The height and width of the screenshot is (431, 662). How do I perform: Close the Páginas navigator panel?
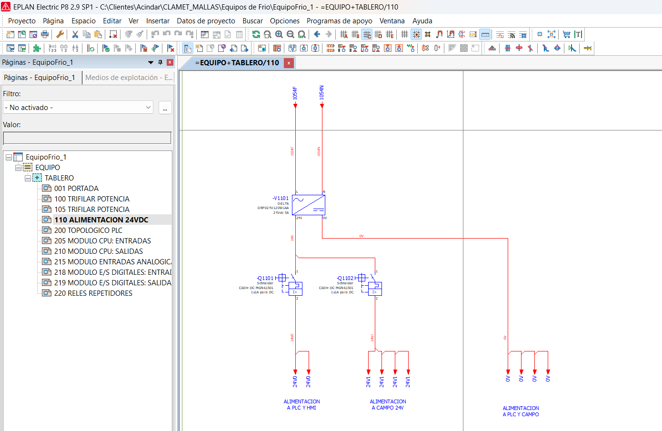170,62
